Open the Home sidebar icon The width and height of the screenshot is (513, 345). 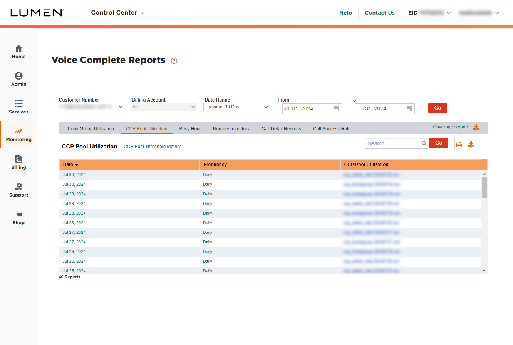click(18, 49)
